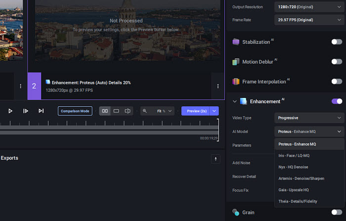Select single view layout icon
This screenshot has width=346, height=221.
coord(116,111)
